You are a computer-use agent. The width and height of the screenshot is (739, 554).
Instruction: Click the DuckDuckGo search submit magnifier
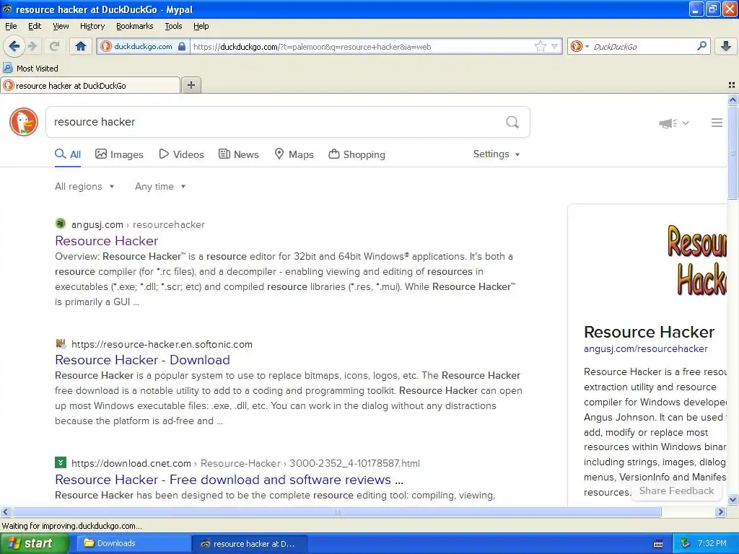tap(512, 122)
